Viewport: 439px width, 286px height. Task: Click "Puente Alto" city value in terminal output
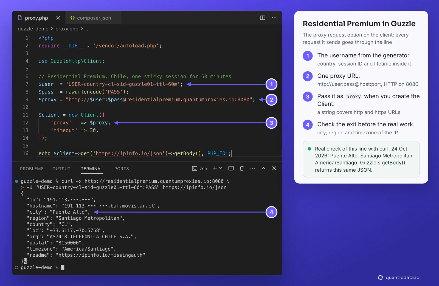click(68, 212)
